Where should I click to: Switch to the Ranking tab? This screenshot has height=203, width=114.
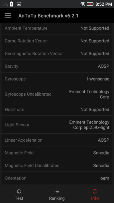click(x=57, y=194)
